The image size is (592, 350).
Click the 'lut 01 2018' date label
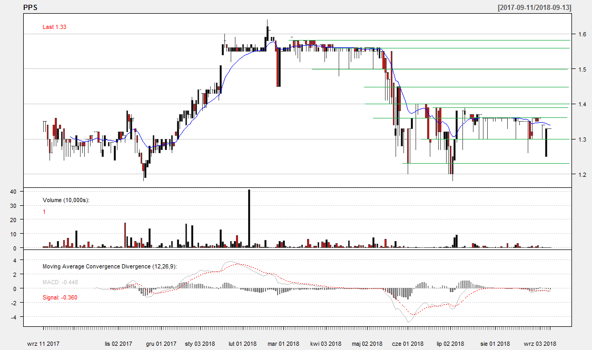242,344
